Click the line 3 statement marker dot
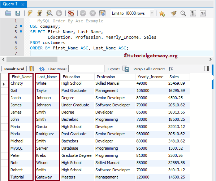216x181 pixels. [x=21, y=31]
